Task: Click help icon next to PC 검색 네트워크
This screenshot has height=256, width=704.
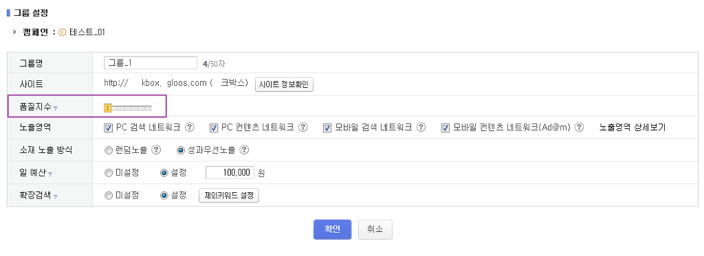Action: click(x=190, y=128)
